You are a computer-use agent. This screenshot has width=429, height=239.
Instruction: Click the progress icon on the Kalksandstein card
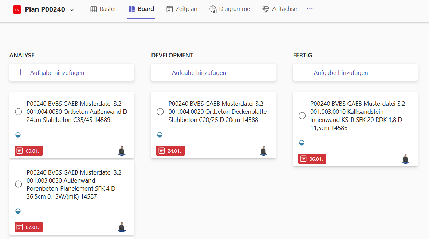pos(302,143)
